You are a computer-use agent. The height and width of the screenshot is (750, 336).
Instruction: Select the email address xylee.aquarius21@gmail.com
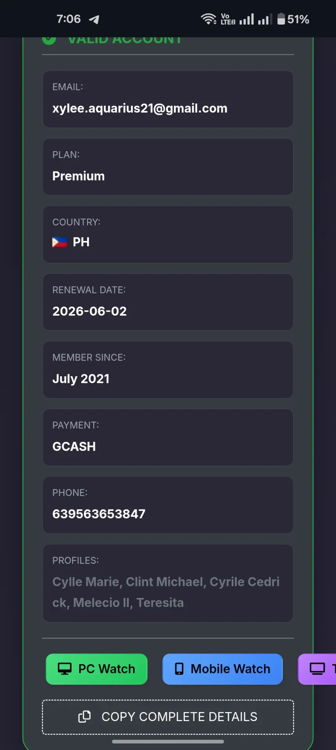(140, 108)
